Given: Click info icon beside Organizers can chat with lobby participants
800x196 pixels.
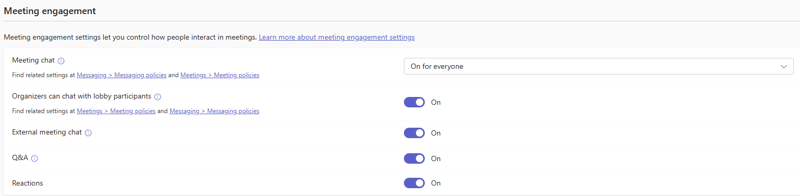Looking at the screenshot, I should (x=158, y=97).
